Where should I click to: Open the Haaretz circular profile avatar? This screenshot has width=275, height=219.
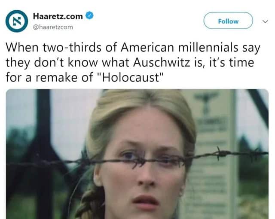[x=17, y=21]
